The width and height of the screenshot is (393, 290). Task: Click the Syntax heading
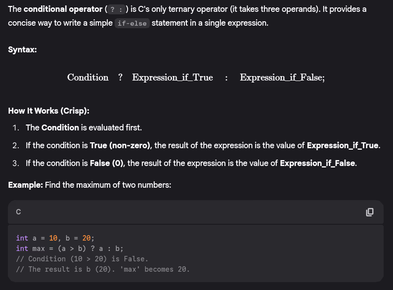(22, 50)
